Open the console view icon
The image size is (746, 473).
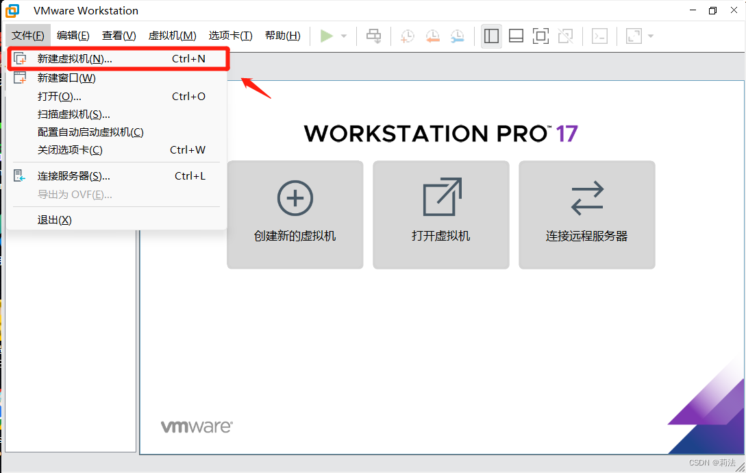pyautogui.click(x=599, y=36)
